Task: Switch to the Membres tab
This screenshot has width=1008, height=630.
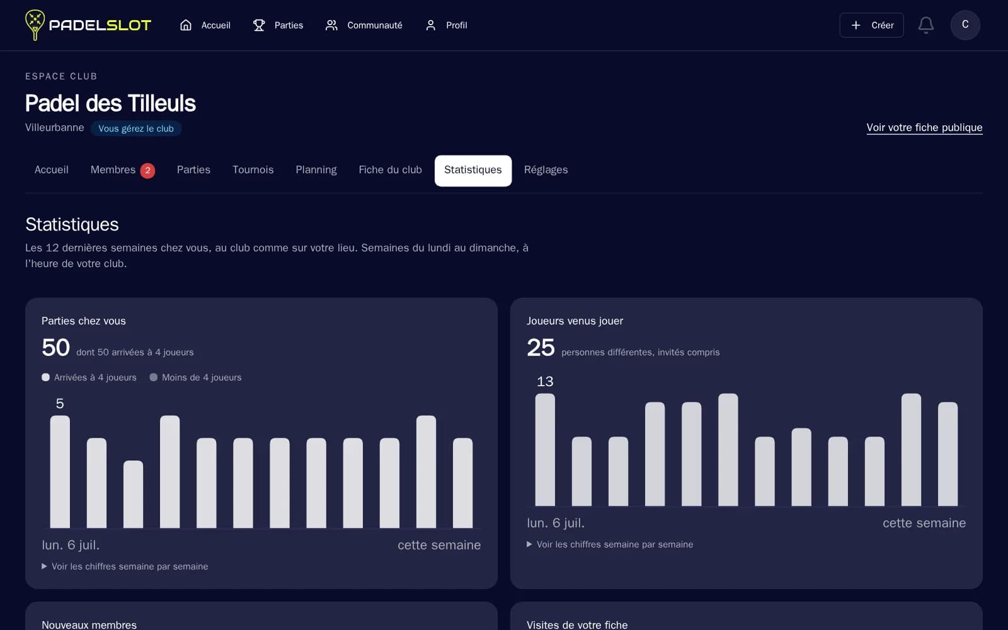Action: click(123, 170)
